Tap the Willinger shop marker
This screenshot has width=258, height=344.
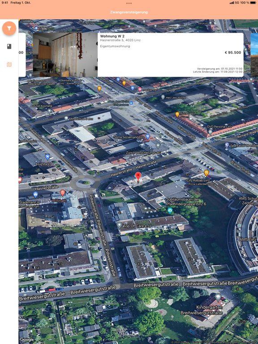click(63, 193)
